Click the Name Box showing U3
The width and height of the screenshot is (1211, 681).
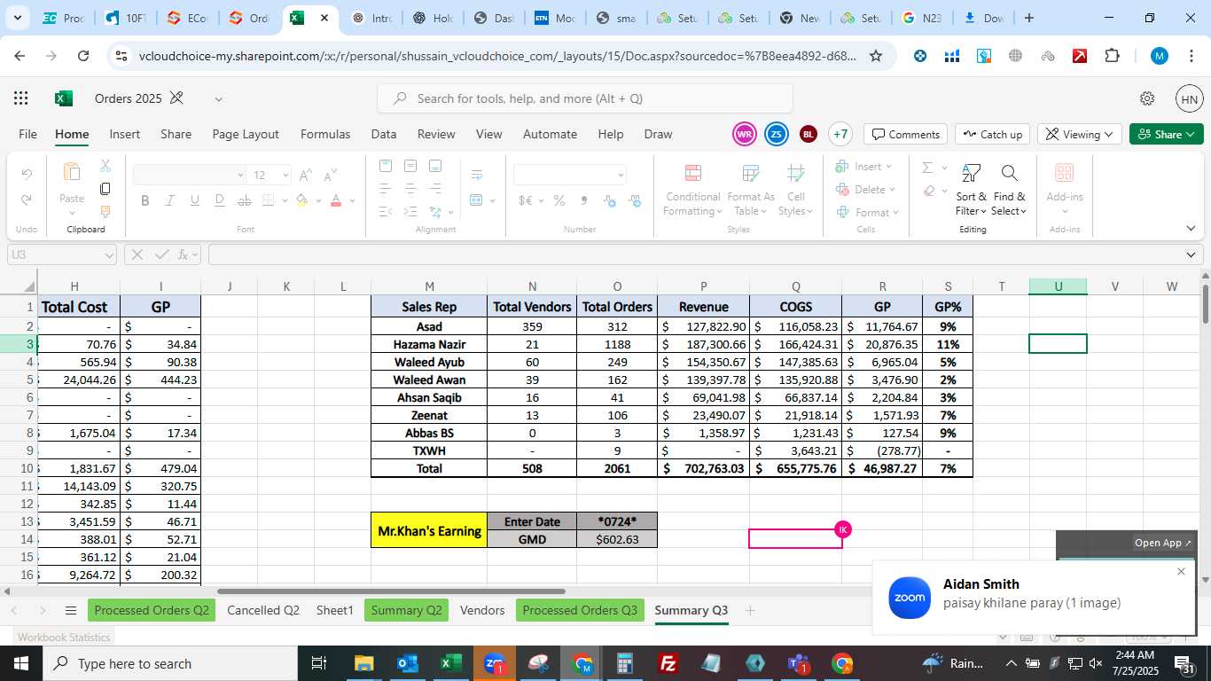(x=62, y=254)
